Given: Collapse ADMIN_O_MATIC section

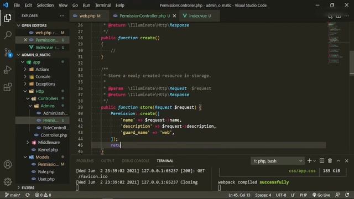Looking at the screenshot, I should [x=18, y=55].
